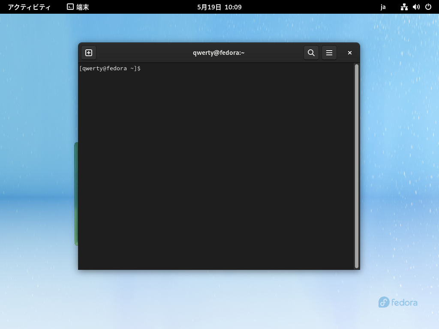The height and width of the screenshot is (329, 439).
Task: Open the アクティビティ overview
Action: [x=29, y=7]
